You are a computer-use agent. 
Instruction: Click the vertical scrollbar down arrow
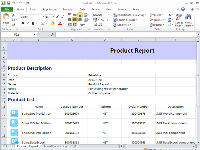198,143
